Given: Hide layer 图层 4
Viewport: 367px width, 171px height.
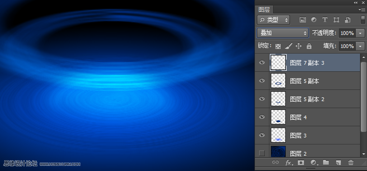Looking at the screenshot, I should 262,117.
